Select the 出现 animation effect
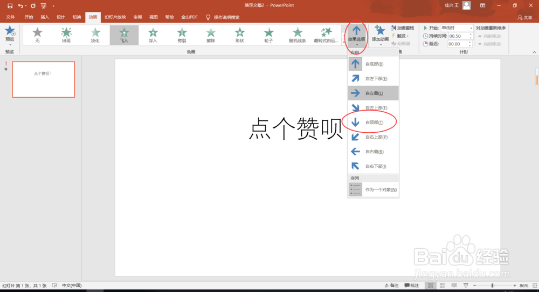 [x=66, y=35]
